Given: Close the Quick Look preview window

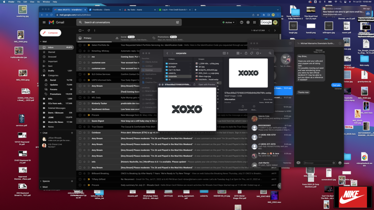Looking at the screenshot, I should tap(160, 84).
